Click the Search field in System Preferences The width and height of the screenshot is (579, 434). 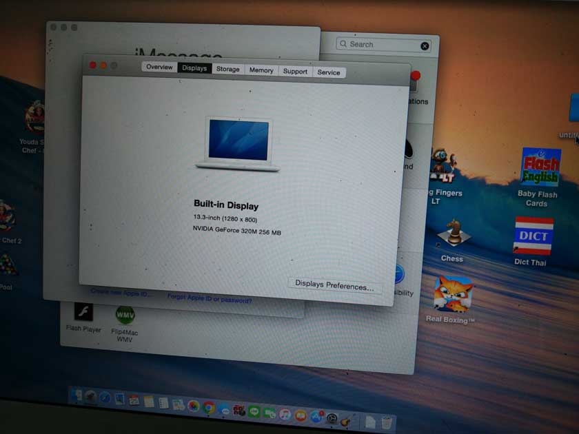point(383,45)
